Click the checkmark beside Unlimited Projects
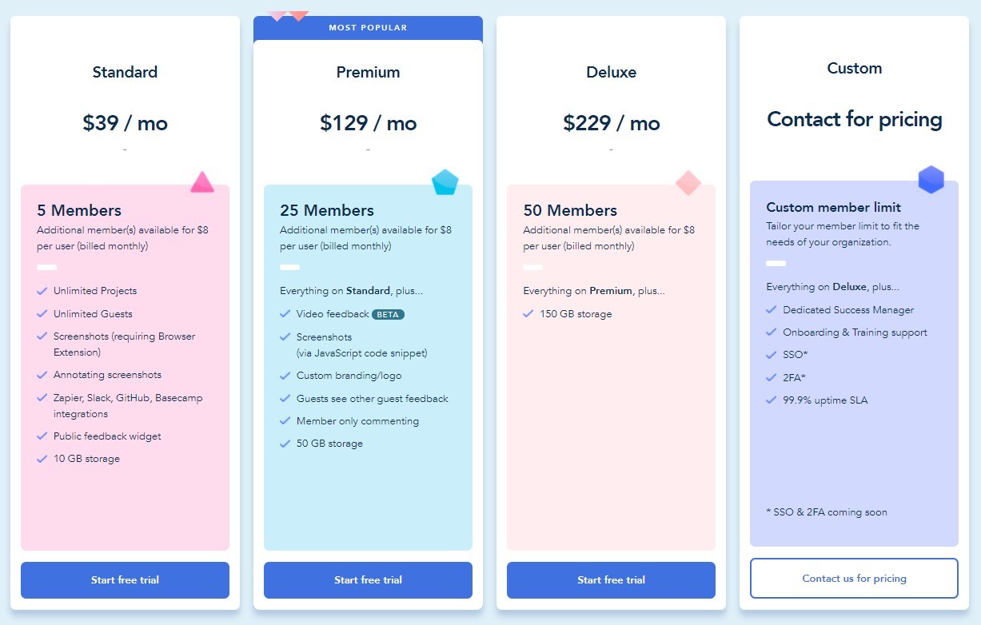 click(x=42, y=291)
